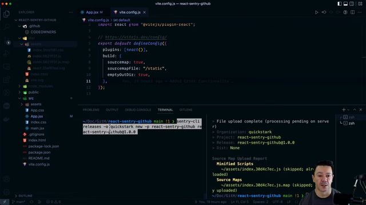Select the TERMINAL panel tab
The image size is (366, 205).
[x=165, y=110]
